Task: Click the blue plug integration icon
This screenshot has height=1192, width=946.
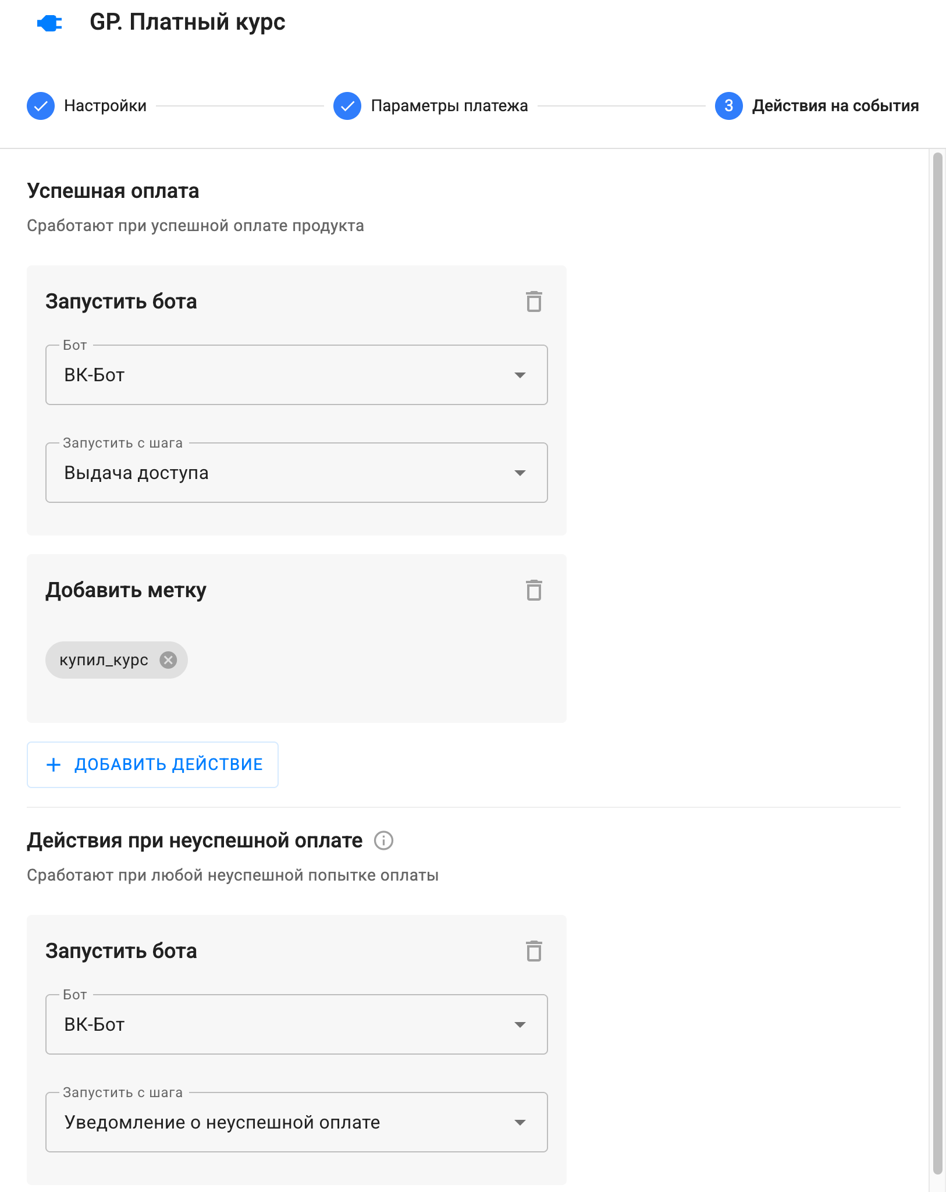Action: (x=49, y=23)
